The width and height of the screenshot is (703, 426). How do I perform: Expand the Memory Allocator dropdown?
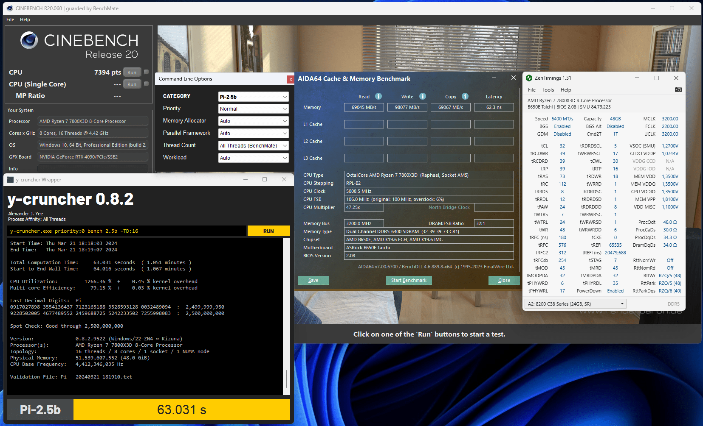[254, 121]
